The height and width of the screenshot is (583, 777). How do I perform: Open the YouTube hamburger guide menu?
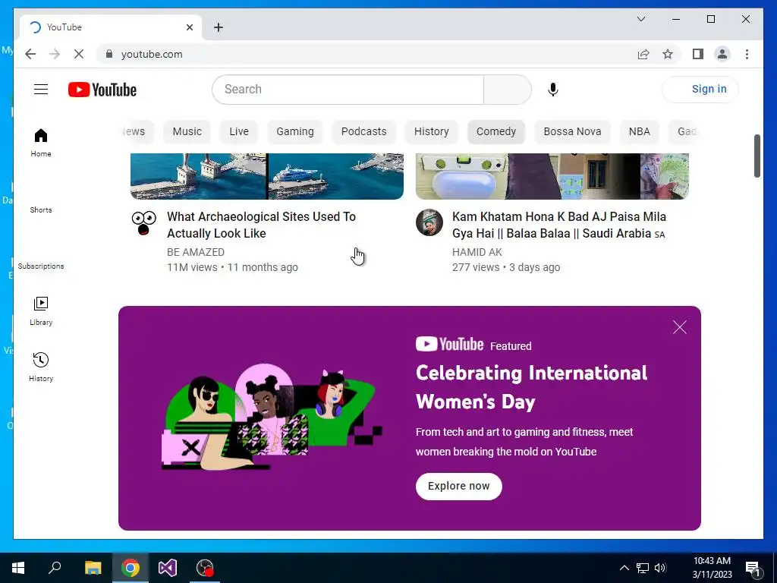coord(41,90)
